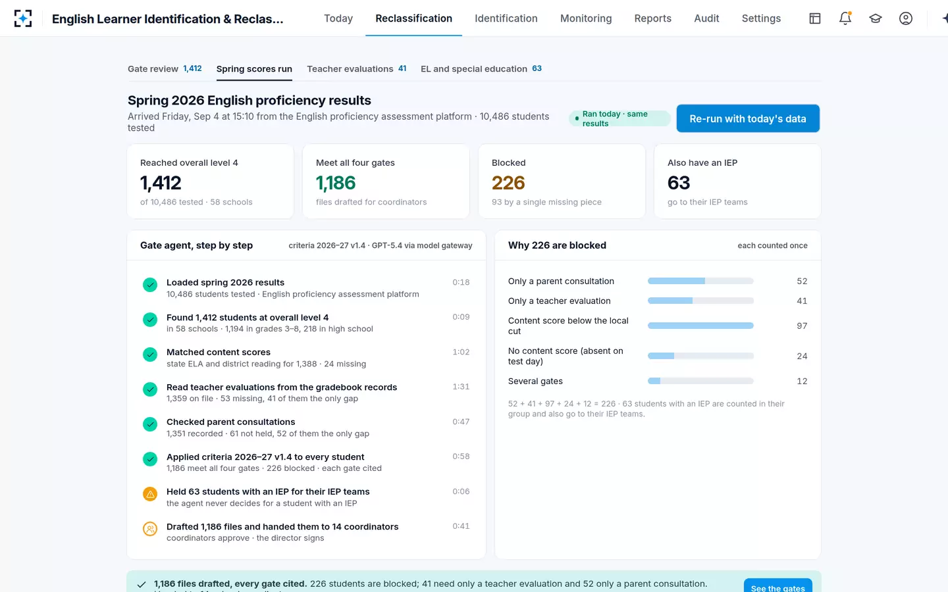The image size is (948, 592).
Task: Open the notifications bell
Action: [845, 18]
